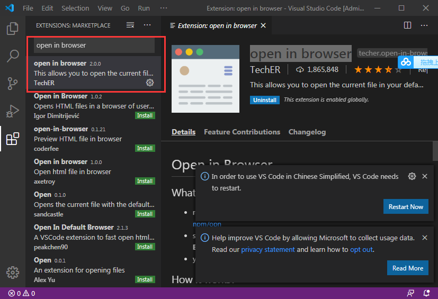Image resolution: width=438 pixels, height=299 pixels.
Task: Install Open in Browser by Igor Dimitrijević
Action: (145, 115)
